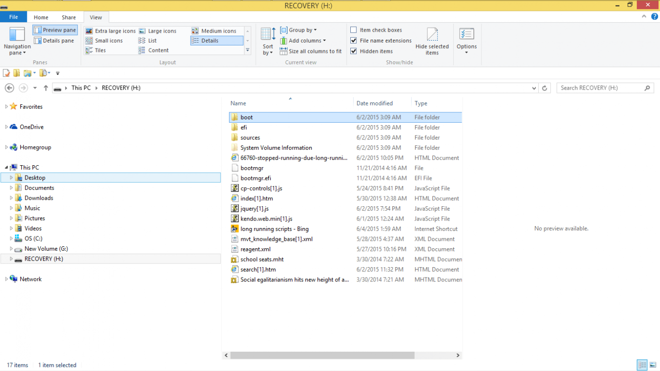Screen dimensions: 660x371
Task: Select the bootmgr.efi file
Action: click(x=345, y=178)
